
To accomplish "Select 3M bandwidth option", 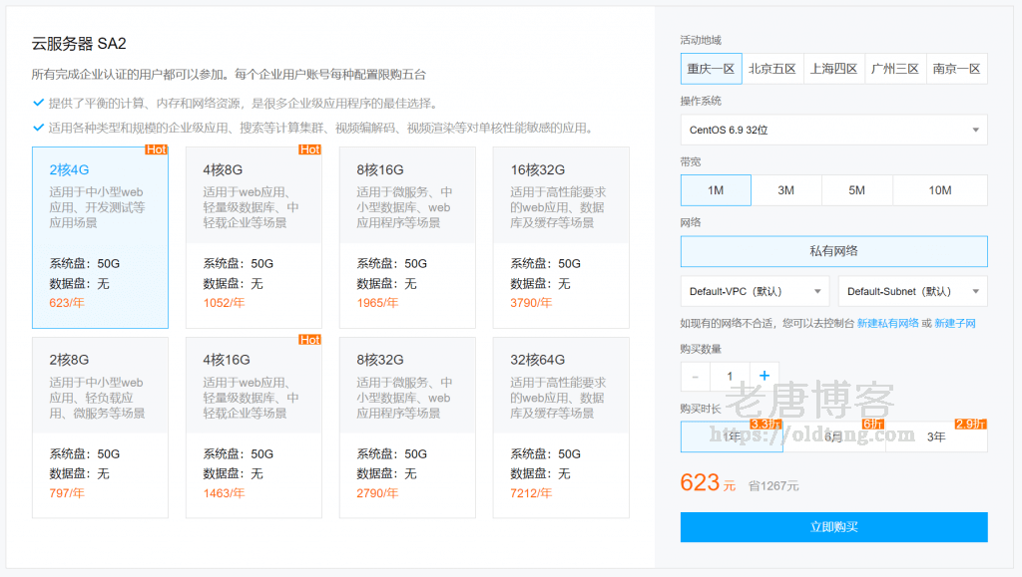I will pos(785,190).
